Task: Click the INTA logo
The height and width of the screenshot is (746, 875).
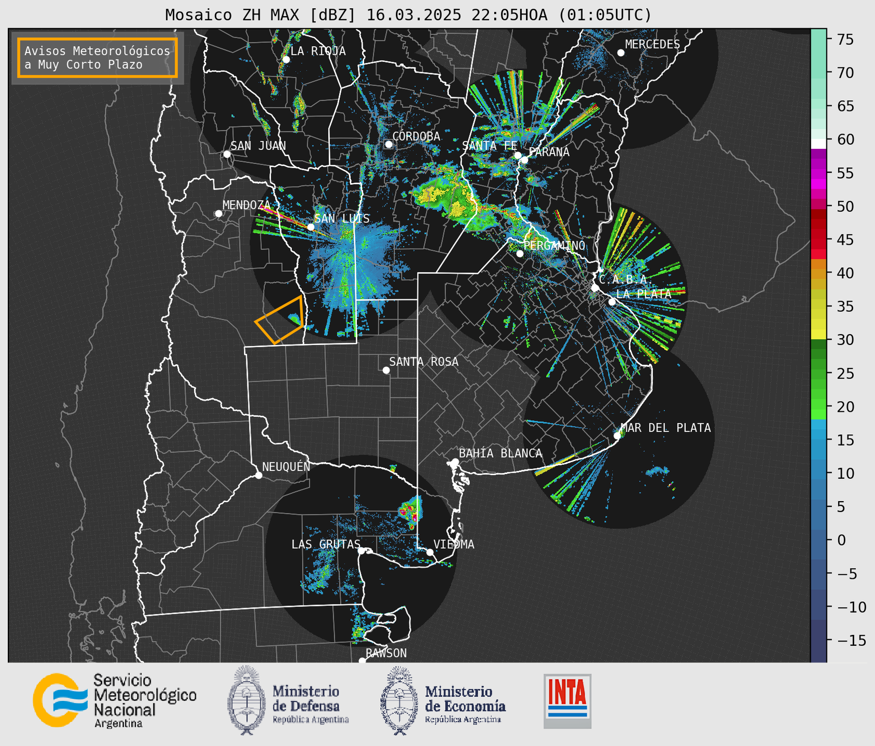Action: (x=567, y=701)
